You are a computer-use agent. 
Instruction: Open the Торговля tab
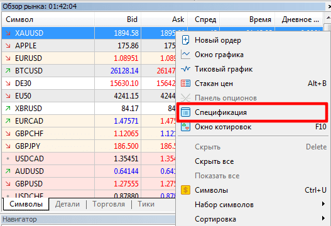pyautogui.click(x=109, y=204)
